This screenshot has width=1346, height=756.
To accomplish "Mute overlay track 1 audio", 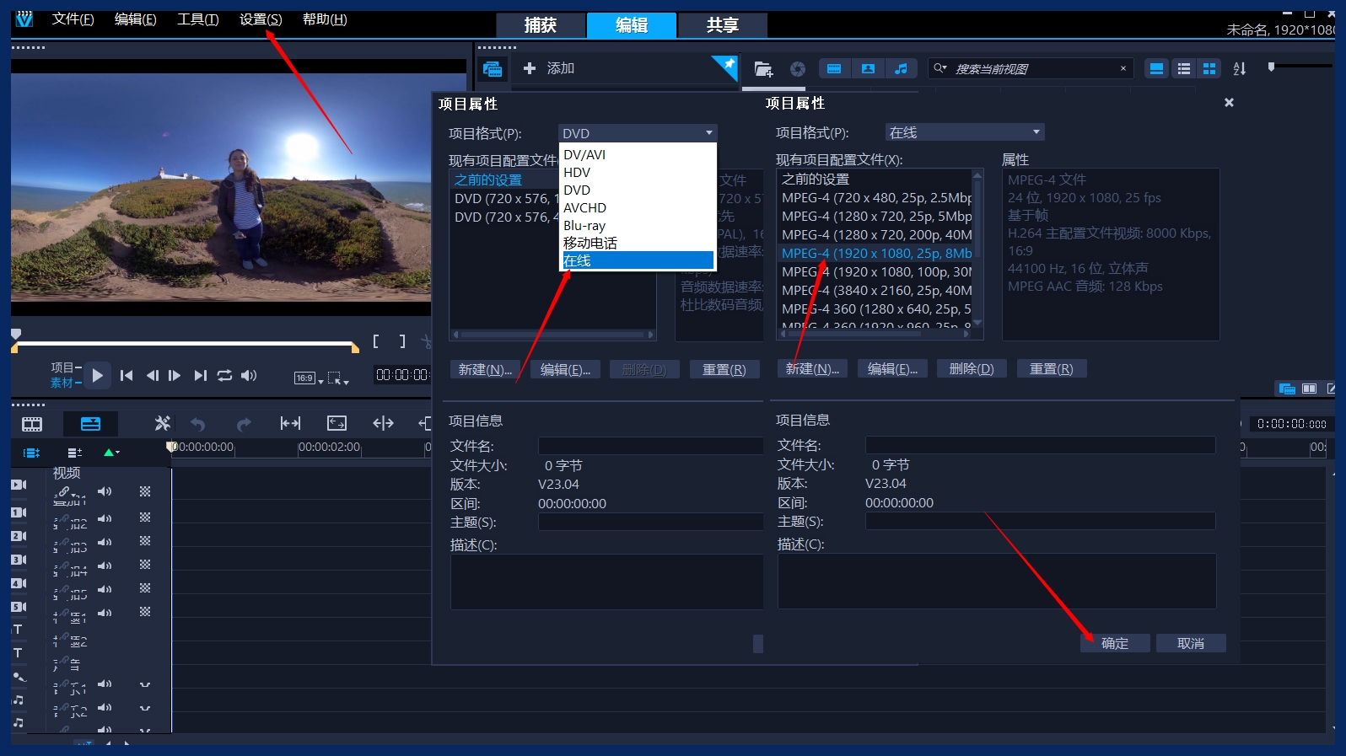I will [x=105, y=518].
